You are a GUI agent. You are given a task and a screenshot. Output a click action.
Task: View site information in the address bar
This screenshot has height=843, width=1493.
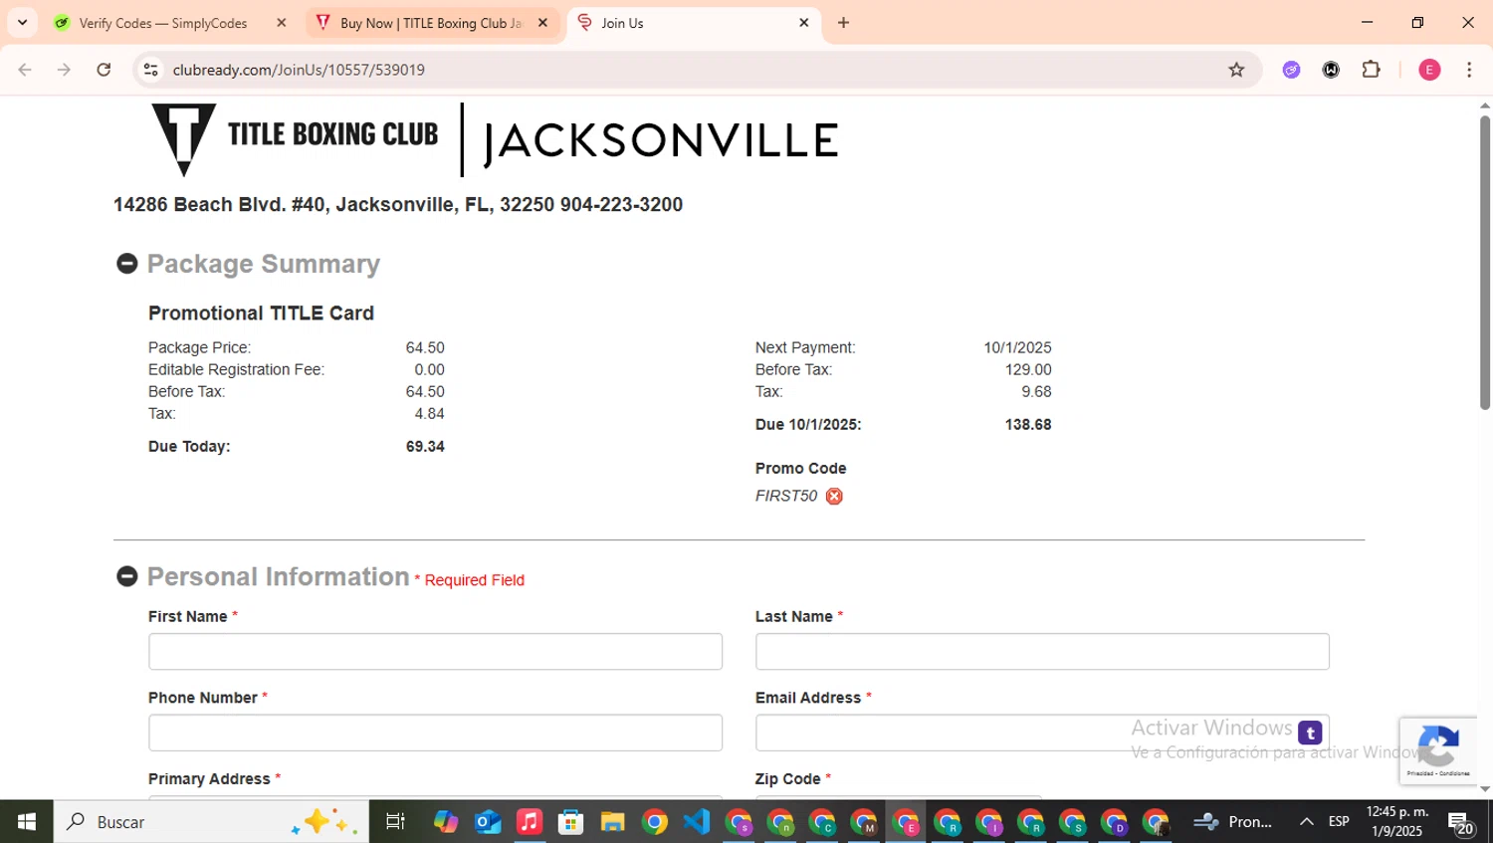click(x=150, y=70)
